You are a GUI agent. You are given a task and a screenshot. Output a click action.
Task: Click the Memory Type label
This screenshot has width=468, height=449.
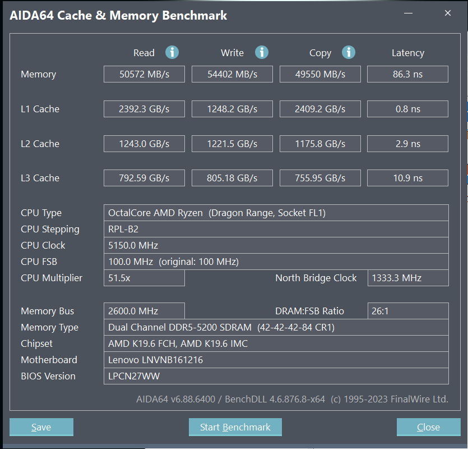click(x=49, y=328)
